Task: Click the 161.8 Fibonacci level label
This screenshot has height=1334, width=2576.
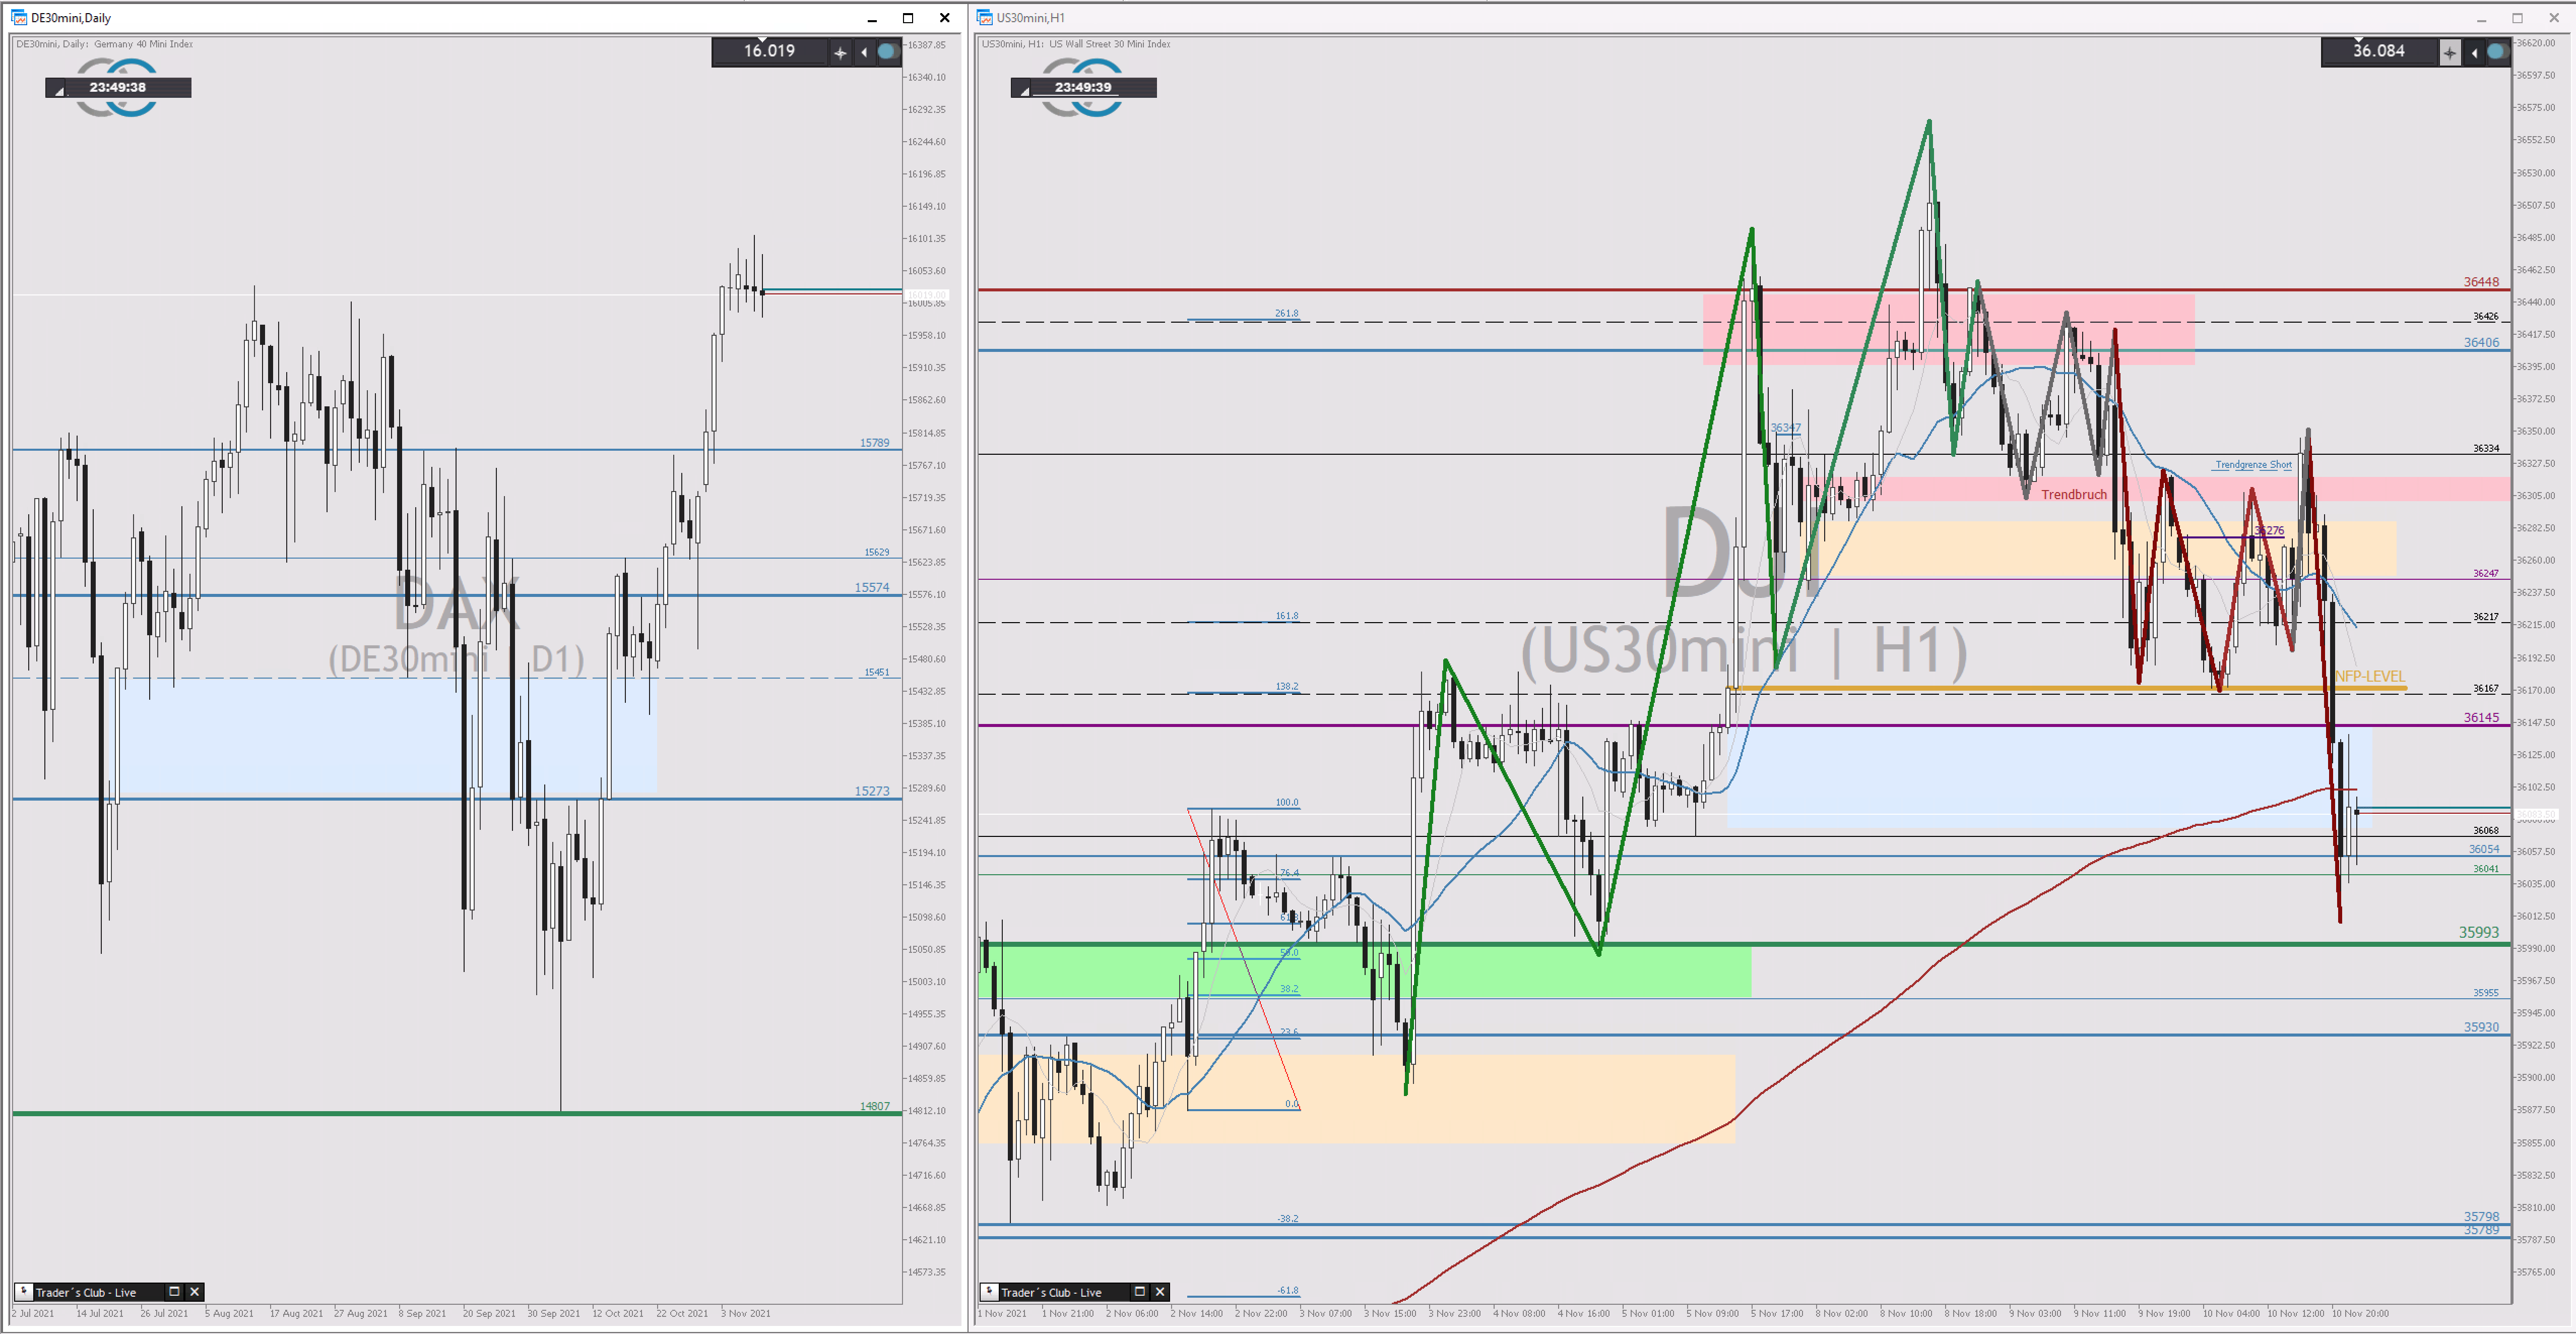Action: (x=1286, y=616)
